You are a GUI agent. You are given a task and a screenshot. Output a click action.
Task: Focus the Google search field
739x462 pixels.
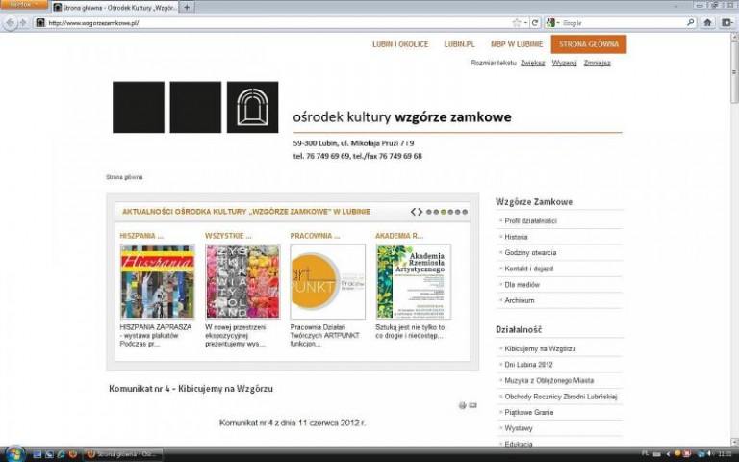click(623, 23)
